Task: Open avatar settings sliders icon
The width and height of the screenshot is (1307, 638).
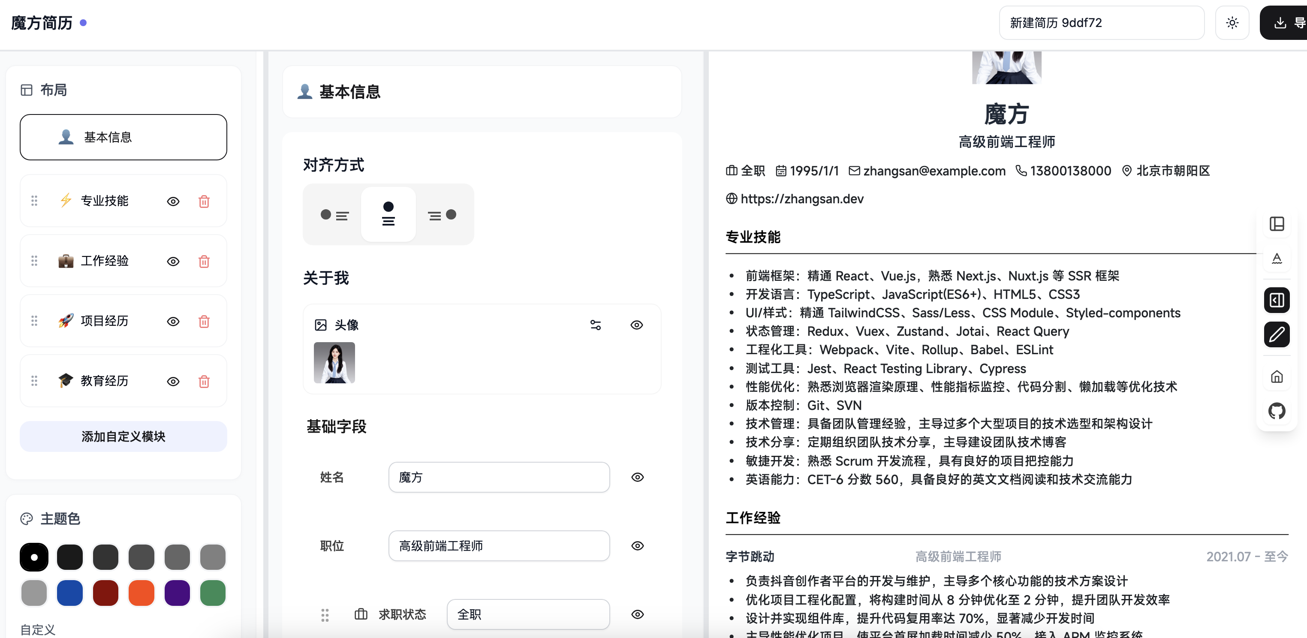Action: pyautogui.click(x=596, y=325)
